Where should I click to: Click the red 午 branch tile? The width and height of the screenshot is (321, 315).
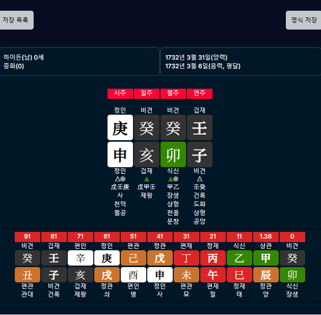213,275
